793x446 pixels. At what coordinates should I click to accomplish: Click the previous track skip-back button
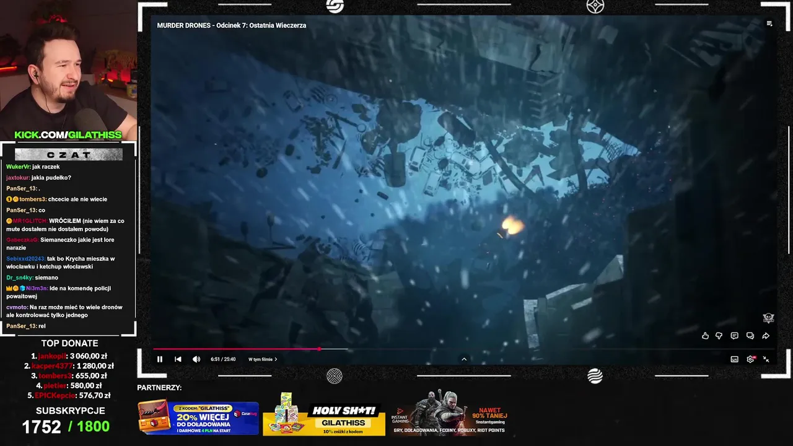(178, 359)
